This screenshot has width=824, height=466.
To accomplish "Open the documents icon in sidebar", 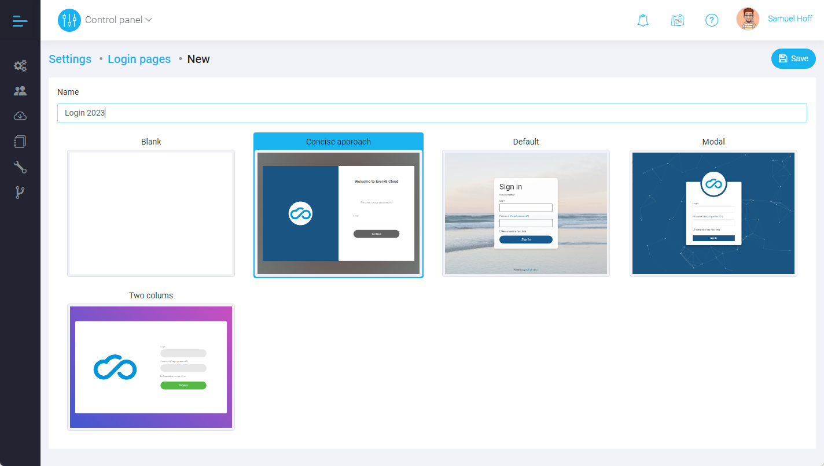I will pyautogui.click(x=20, y=141).
